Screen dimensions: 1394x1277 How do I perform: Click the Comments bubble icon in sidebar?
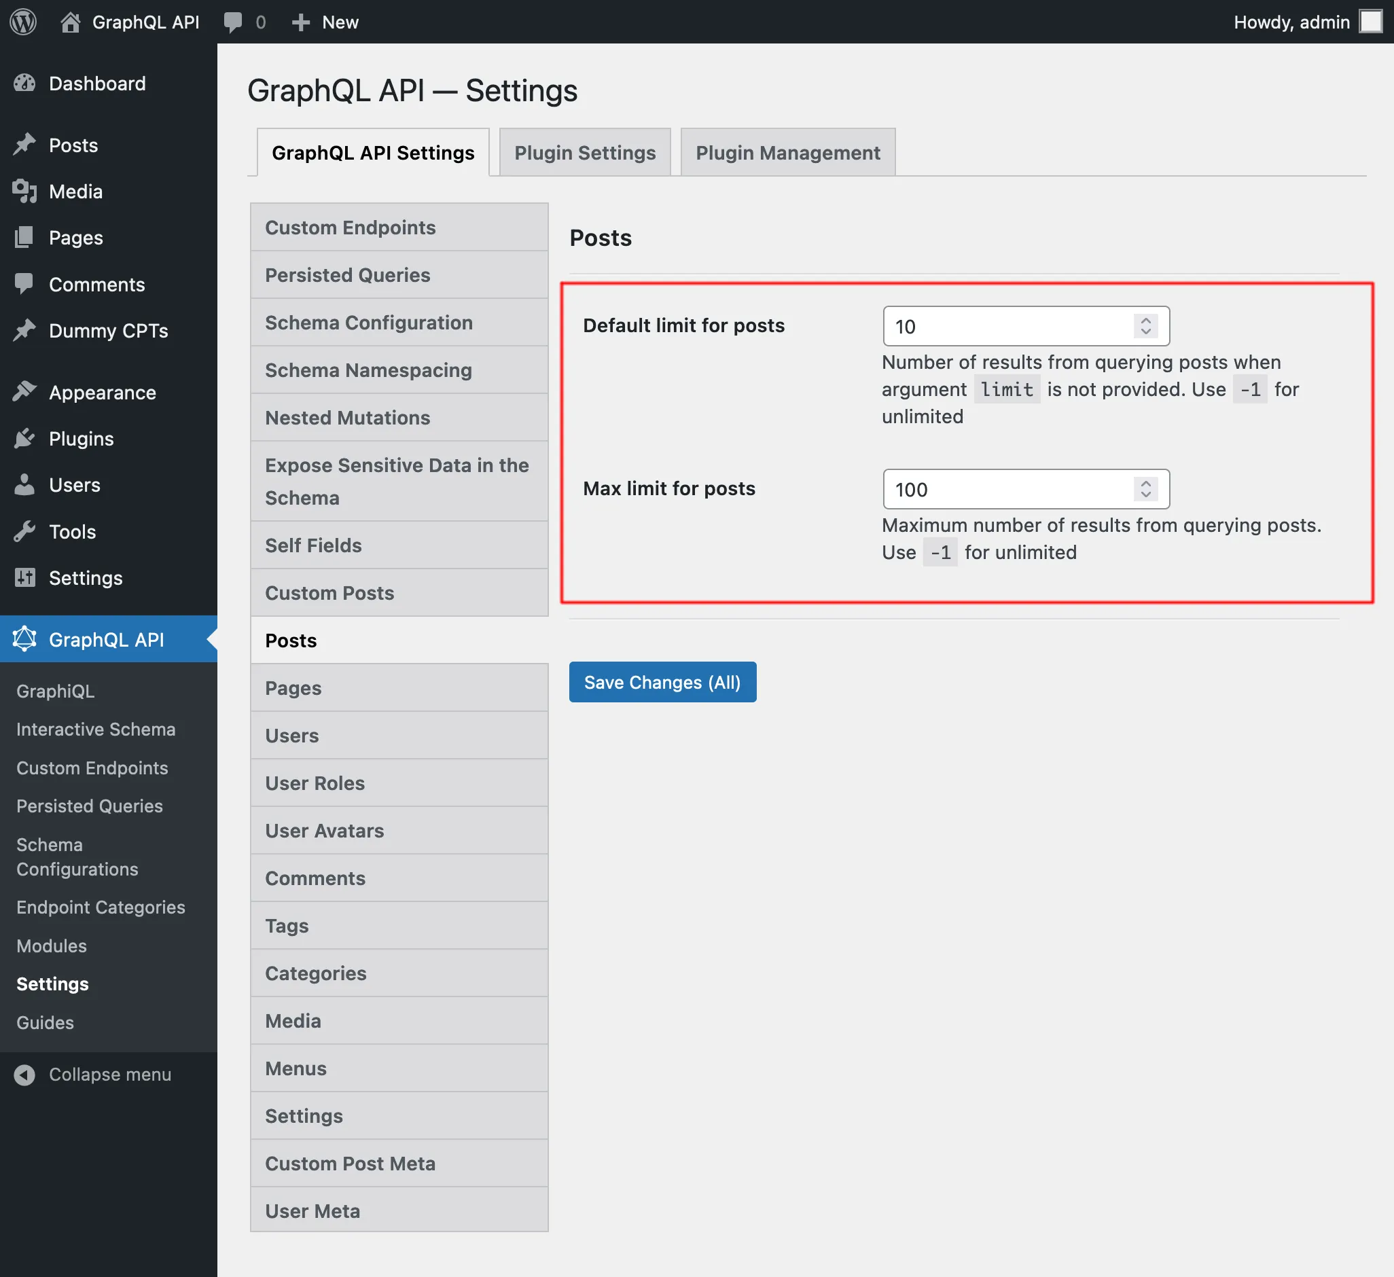pos(24,284)
